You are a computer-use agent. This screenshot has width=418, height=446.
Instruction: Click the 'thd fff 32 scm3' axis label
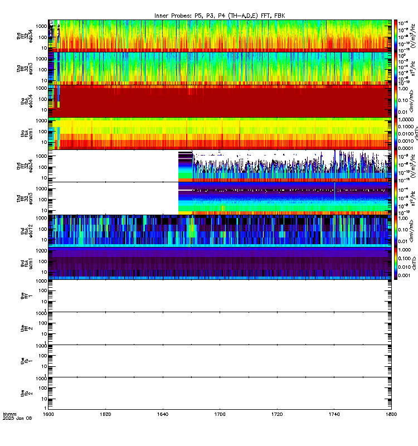(x=25, y=198)
